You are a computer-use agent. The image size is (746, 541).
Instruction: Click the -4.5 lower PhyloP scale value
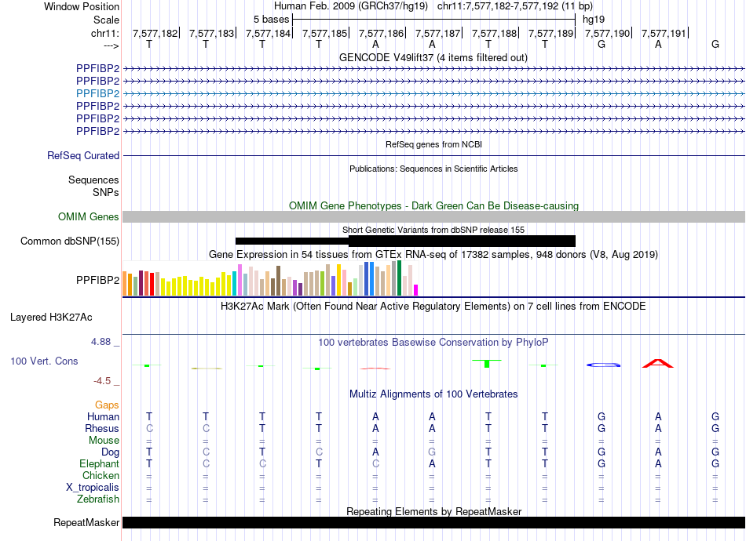[x=102, y=380]
